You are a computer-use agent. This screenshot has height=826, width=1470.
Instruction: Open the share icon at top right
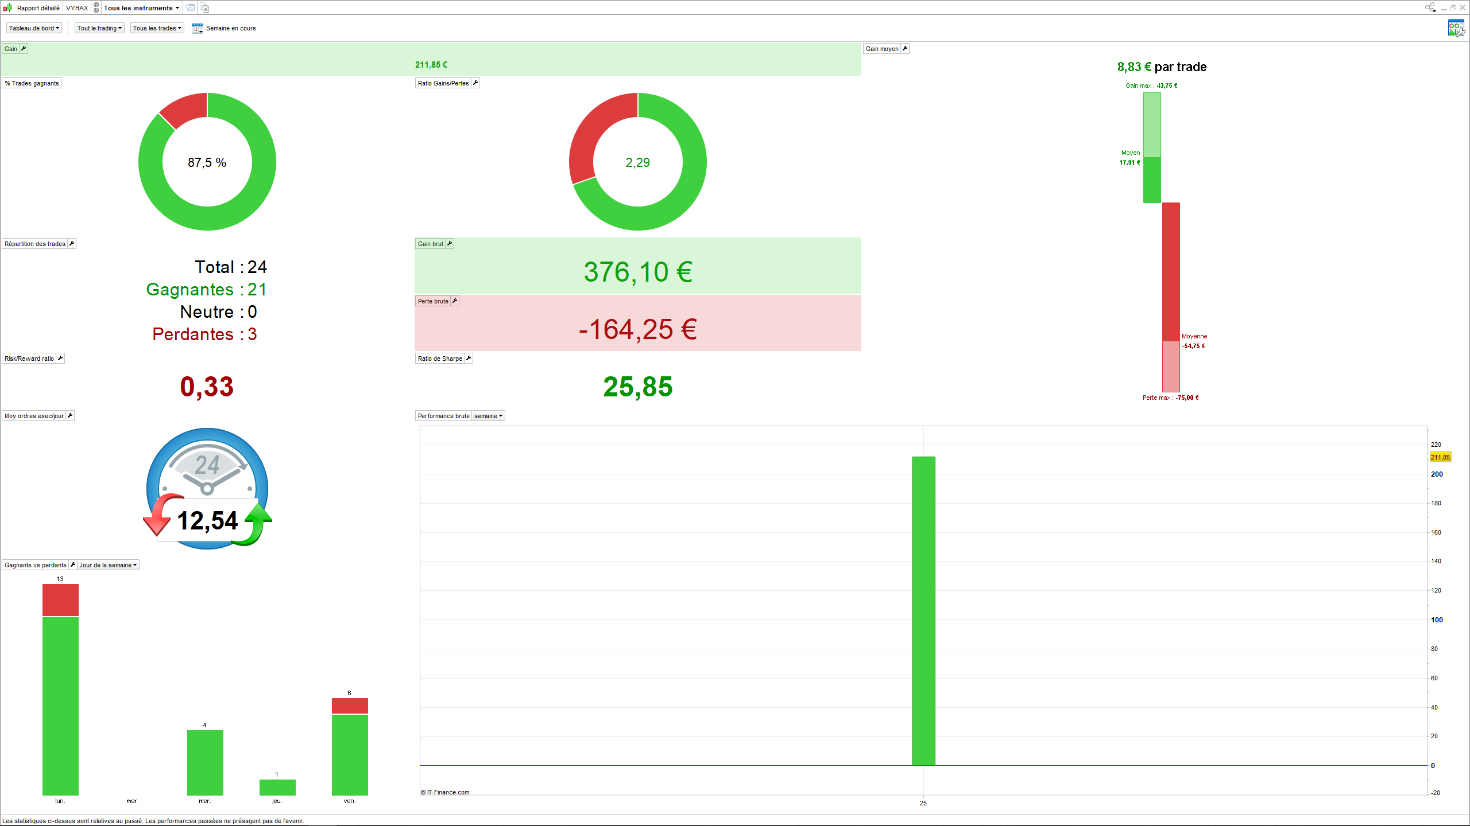coord(1430,7)
